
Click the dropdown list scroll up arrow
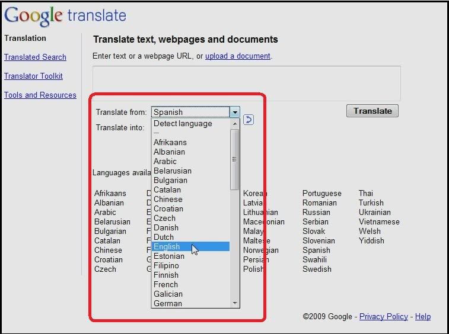pyautogui.click(x=235, y=124)
